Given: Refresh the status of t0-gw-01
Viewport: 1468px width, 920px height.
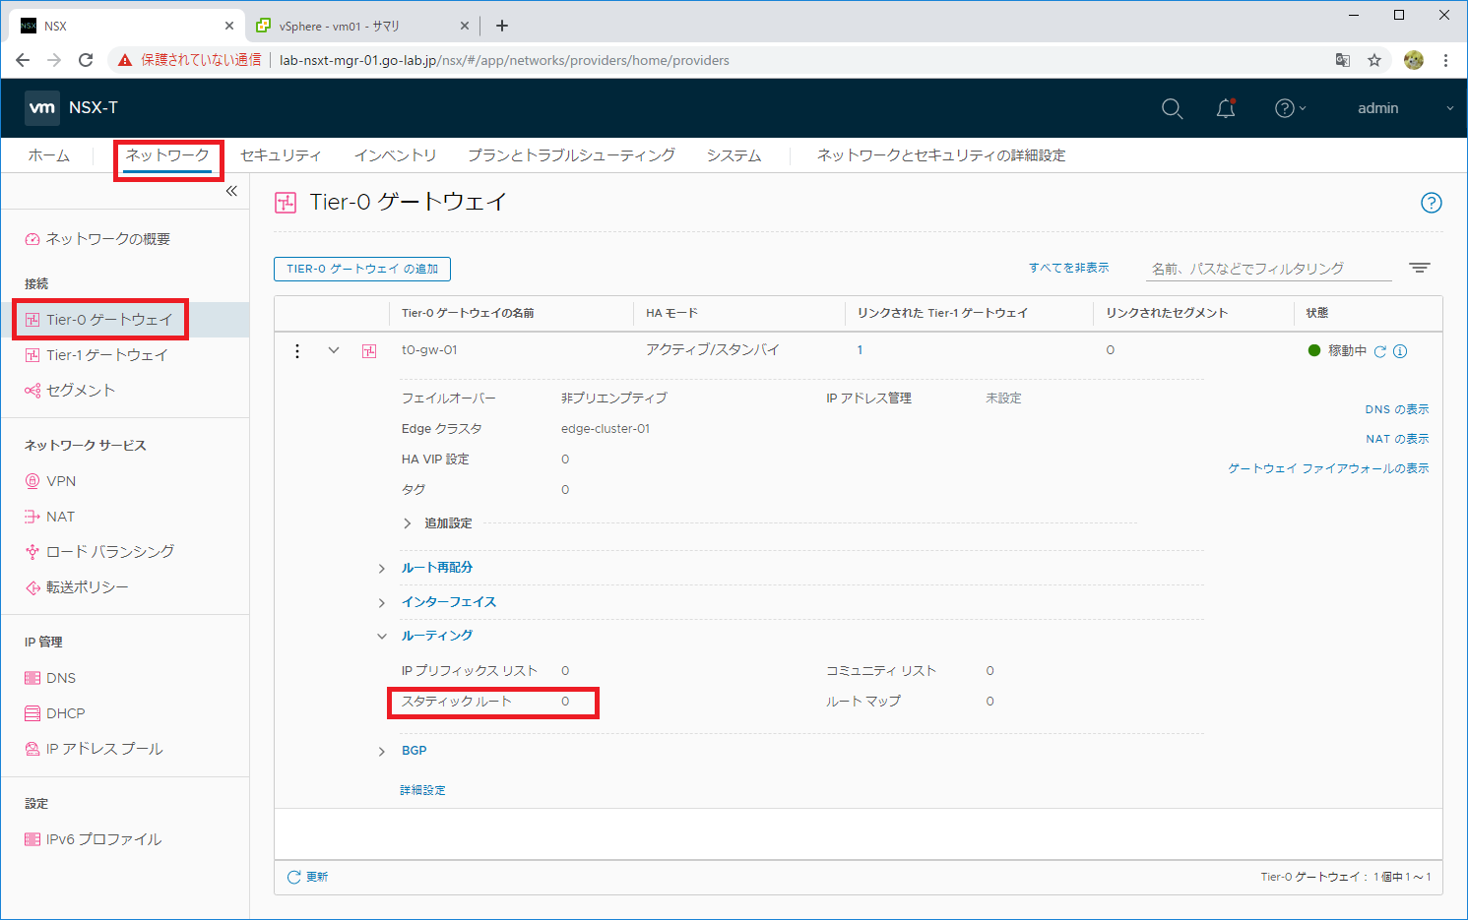Looking at the screenshot, I should (1380, 351).
